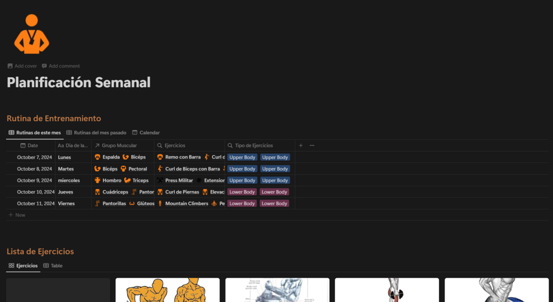The height and width of the screenshot is (302, 553).
Task: Click the Date column header
Action: pyautogui.click(x=31, y=145)
